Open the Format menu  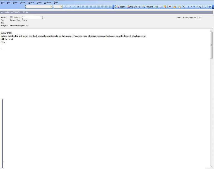(x=31, y=3)
